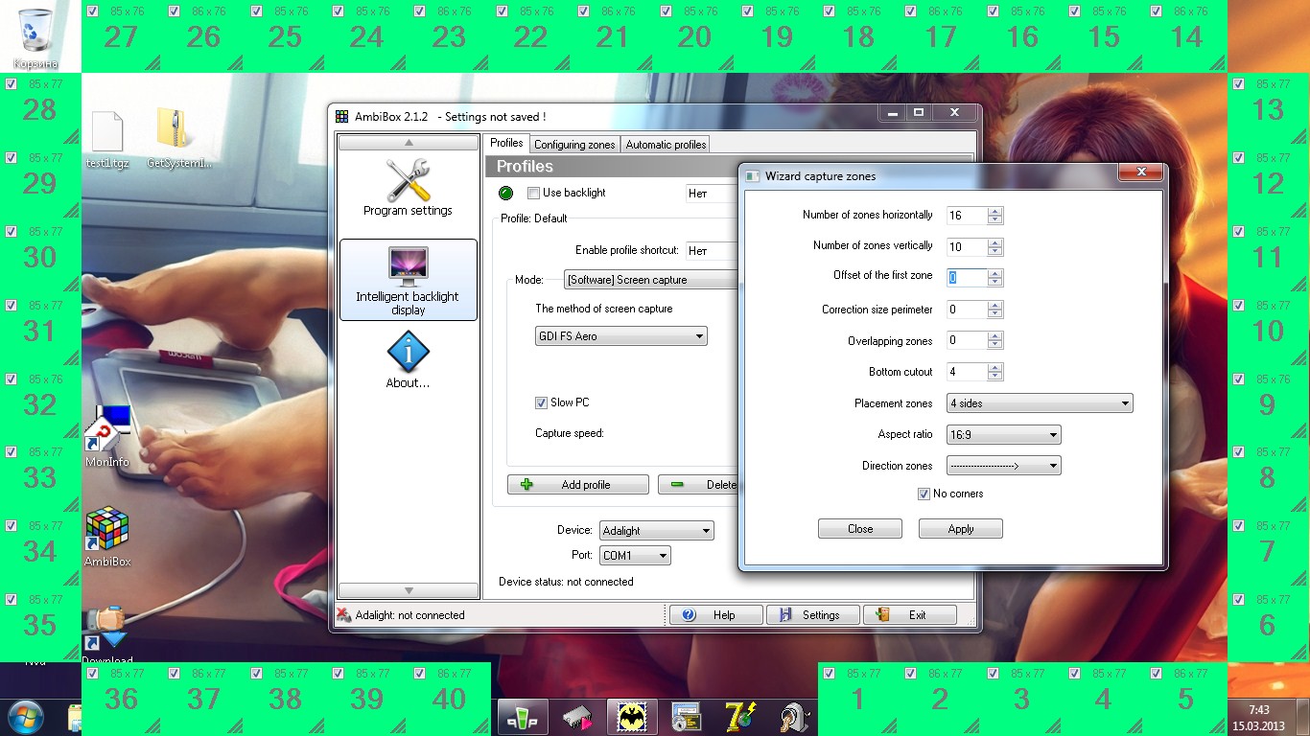Switch to the Automatic profiles tab
This screenshot has width=1310, height=736.
tap(666, 145)
